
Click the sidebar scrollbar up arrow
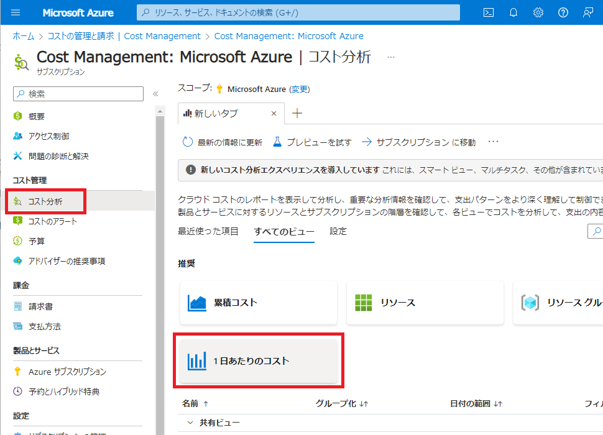[160, 111]
